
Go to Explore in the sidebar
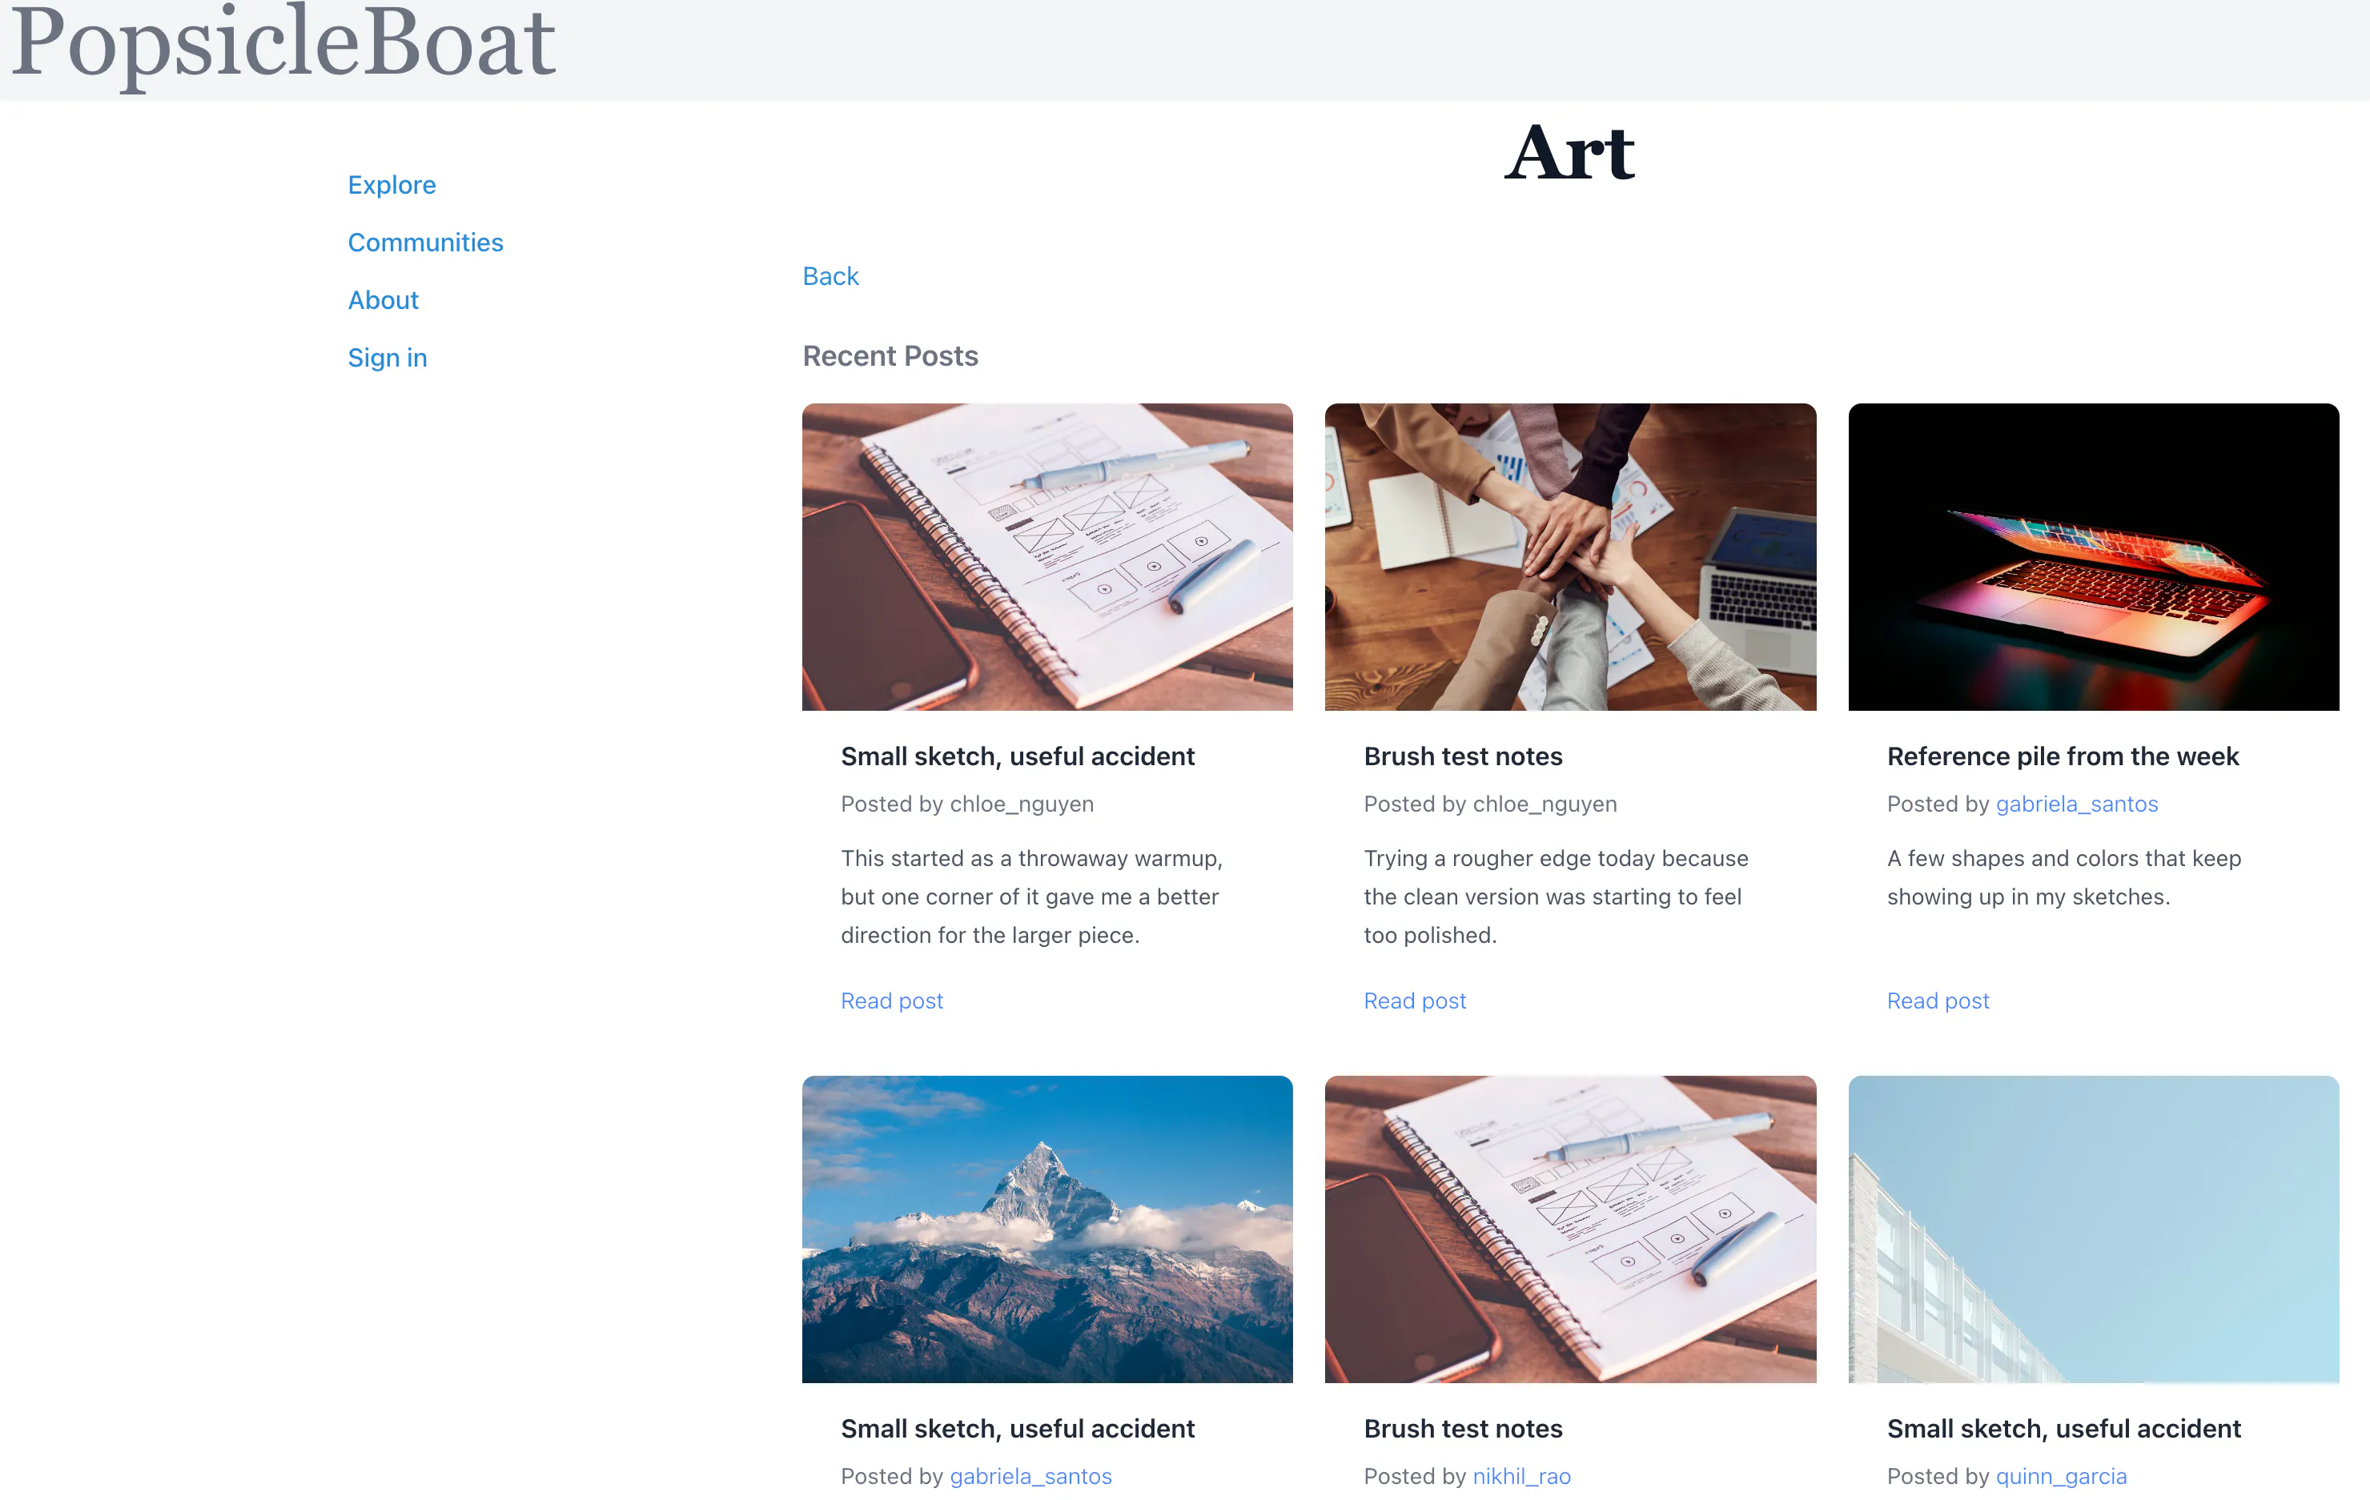point(392,185)
